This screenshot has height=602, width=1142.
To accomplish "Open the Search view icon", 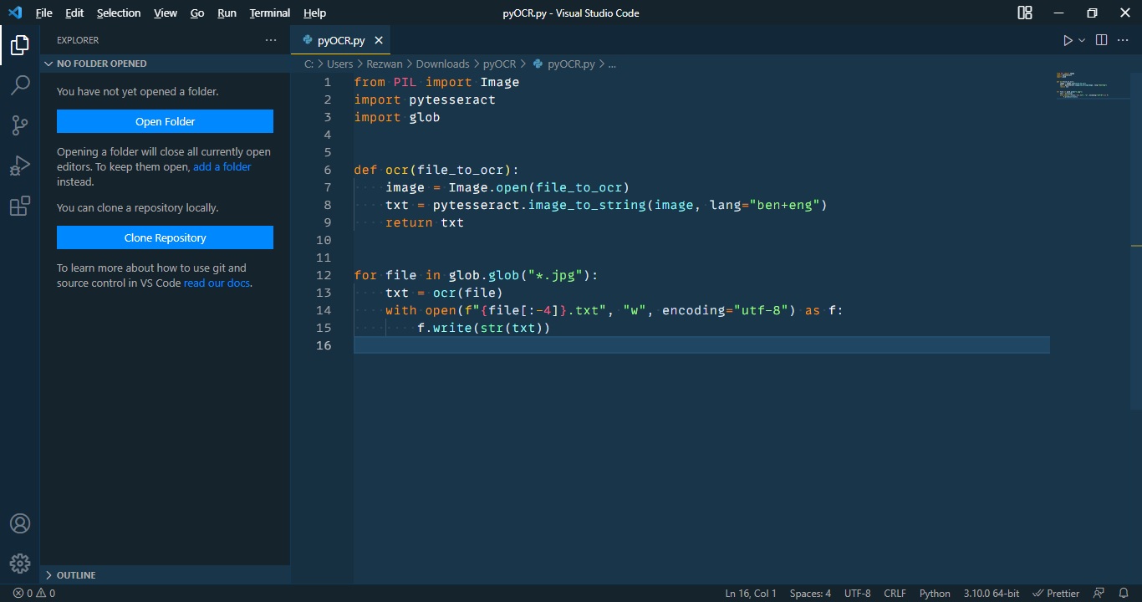I will tap(20, 85).
